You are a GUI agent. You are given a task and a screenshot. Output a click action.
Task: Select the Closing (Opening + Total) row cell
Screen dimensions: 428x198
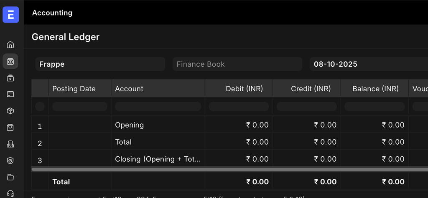tap(158, 159)
